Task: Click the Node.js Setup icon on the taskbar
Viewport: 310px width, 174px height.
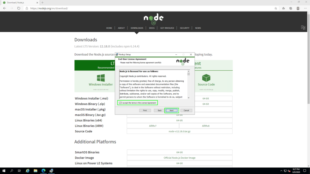Action: 51,171
